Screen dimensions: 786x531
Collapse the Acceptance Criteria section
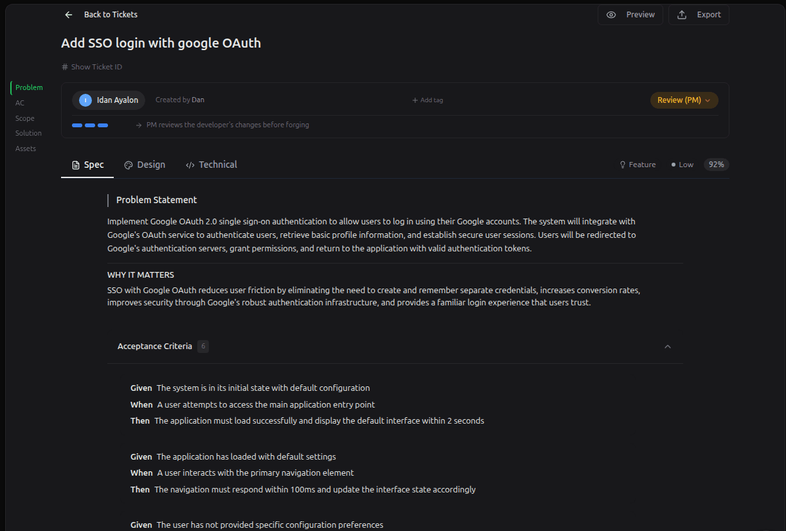pos(667,346)
